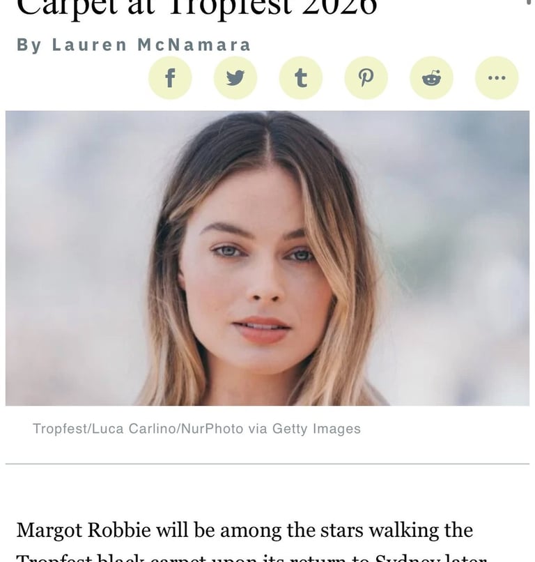The image size is (535, 562).
Task: Click "Getty Images" in the caption
Action: [316, 429]
